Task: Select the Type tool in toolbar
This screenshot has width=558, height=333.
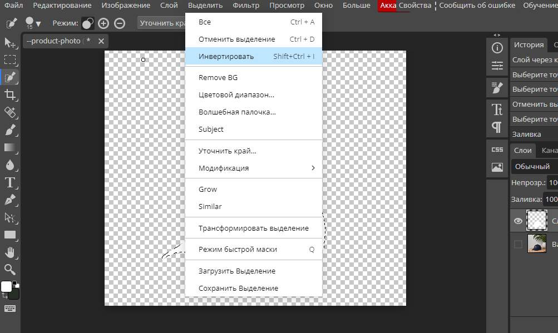Action: [10, 182]
